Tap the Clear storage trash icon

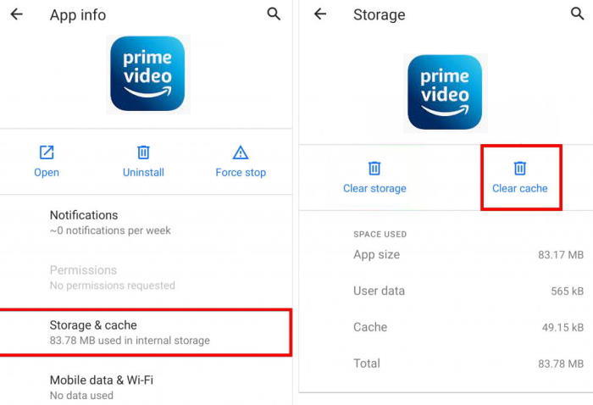pos(374,169)
